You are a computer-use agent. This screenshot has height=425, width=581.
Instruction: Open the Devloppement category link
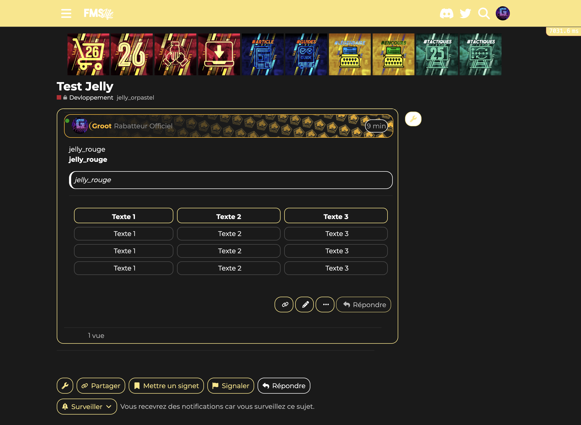(x=91, y=97)
